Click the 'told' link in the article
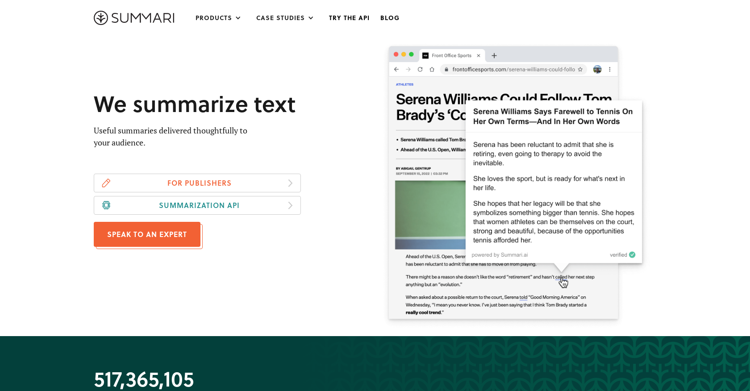Screen dimensions: 750x391 click(x=524, y=297)
